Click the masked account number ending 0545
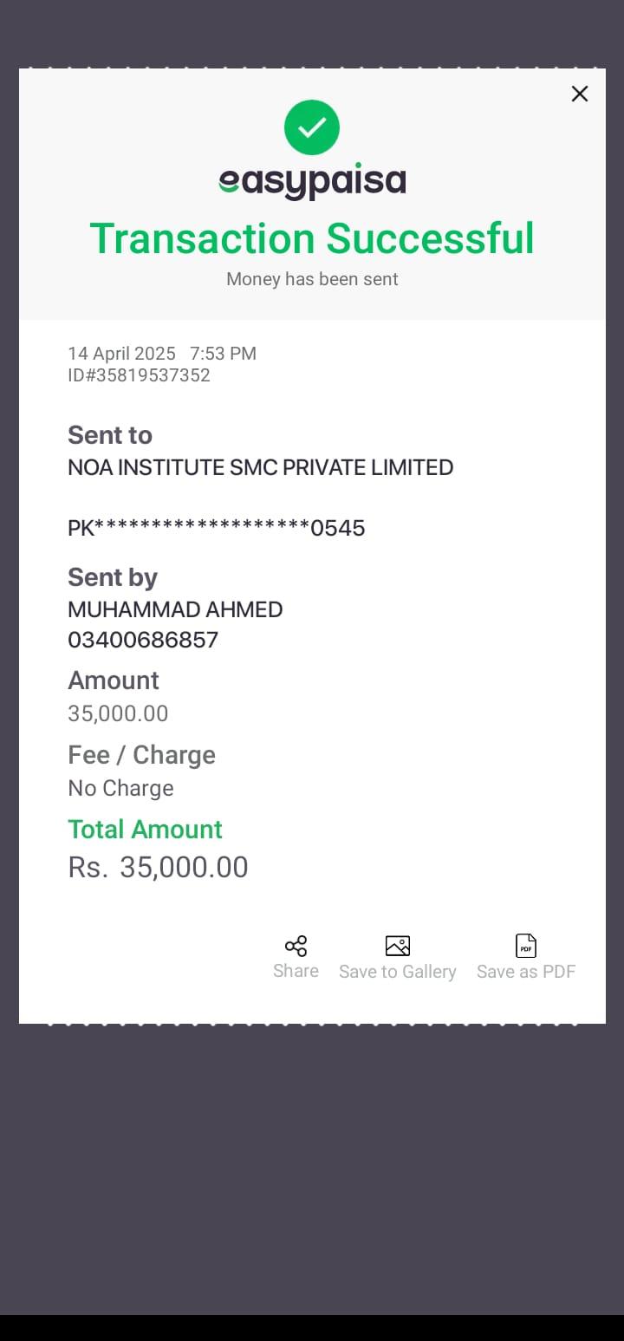 (x=217, y=528)
